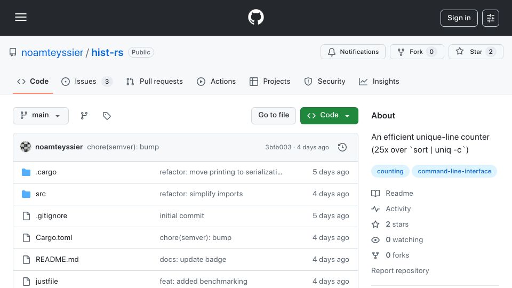Screen dimensions: 512x288
Task: Click the justfile file icon
Action: 26,282
